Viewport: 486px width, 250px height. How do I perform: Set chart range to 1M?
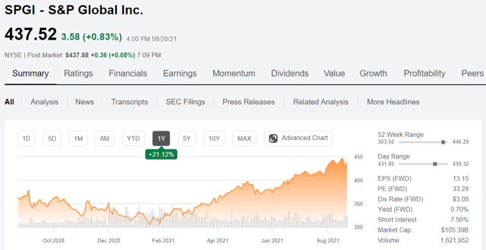point(78,138)
